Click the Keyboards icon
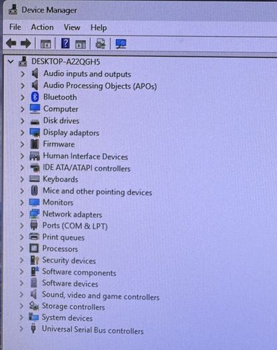 (35, 179)
